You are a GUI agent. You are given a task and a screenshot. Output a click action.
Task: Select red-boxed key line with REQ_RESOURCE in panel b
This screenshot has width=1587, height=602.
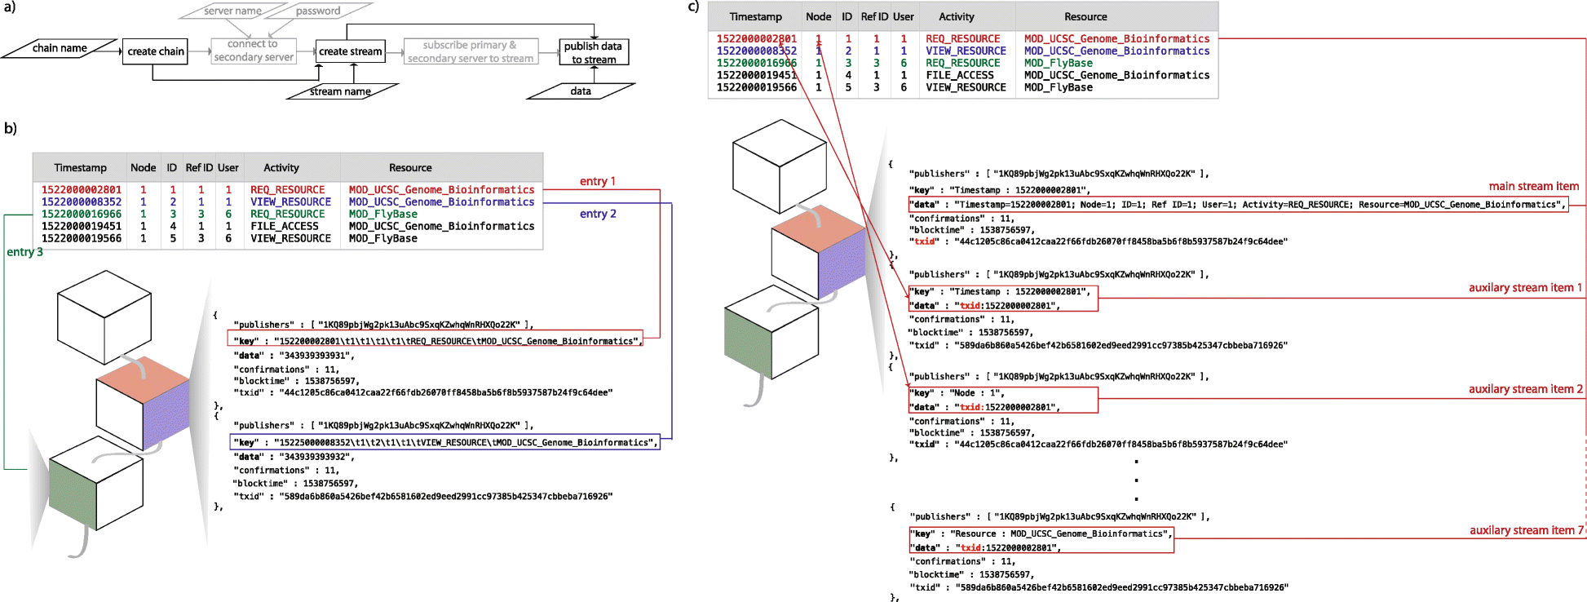435,339
